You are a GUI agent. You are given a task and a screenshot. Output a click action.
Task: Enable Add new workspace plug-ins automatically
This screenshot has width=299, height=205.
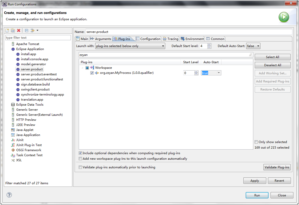pyautogui.click(x=80, y=159)
